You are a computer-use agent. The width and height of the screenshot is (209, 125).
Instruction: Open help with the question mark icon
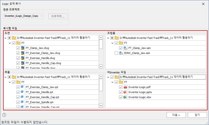[4, 115]
